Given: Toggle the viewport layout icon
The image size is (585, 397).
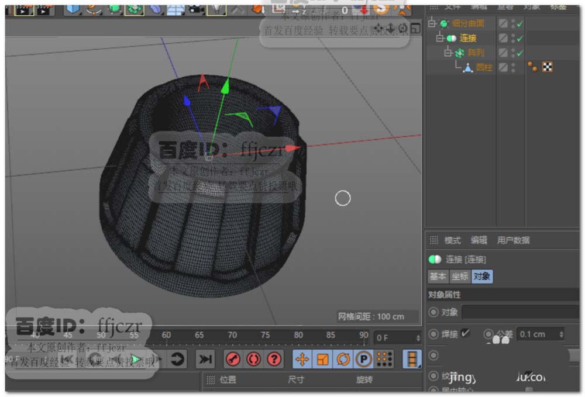Looking at the screenshot, I should tap(415, 28).
